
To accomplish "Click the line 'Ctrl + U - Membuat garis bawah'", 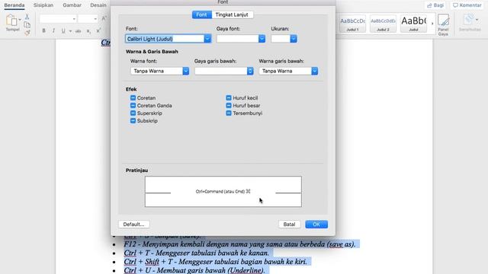I will (194, 270).
